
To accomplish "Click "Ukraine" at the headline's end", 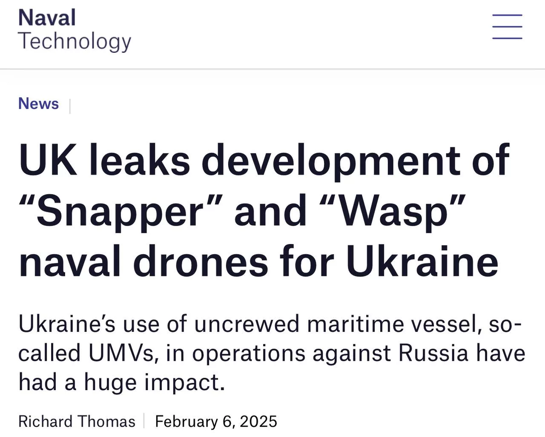I will [422, 262].
